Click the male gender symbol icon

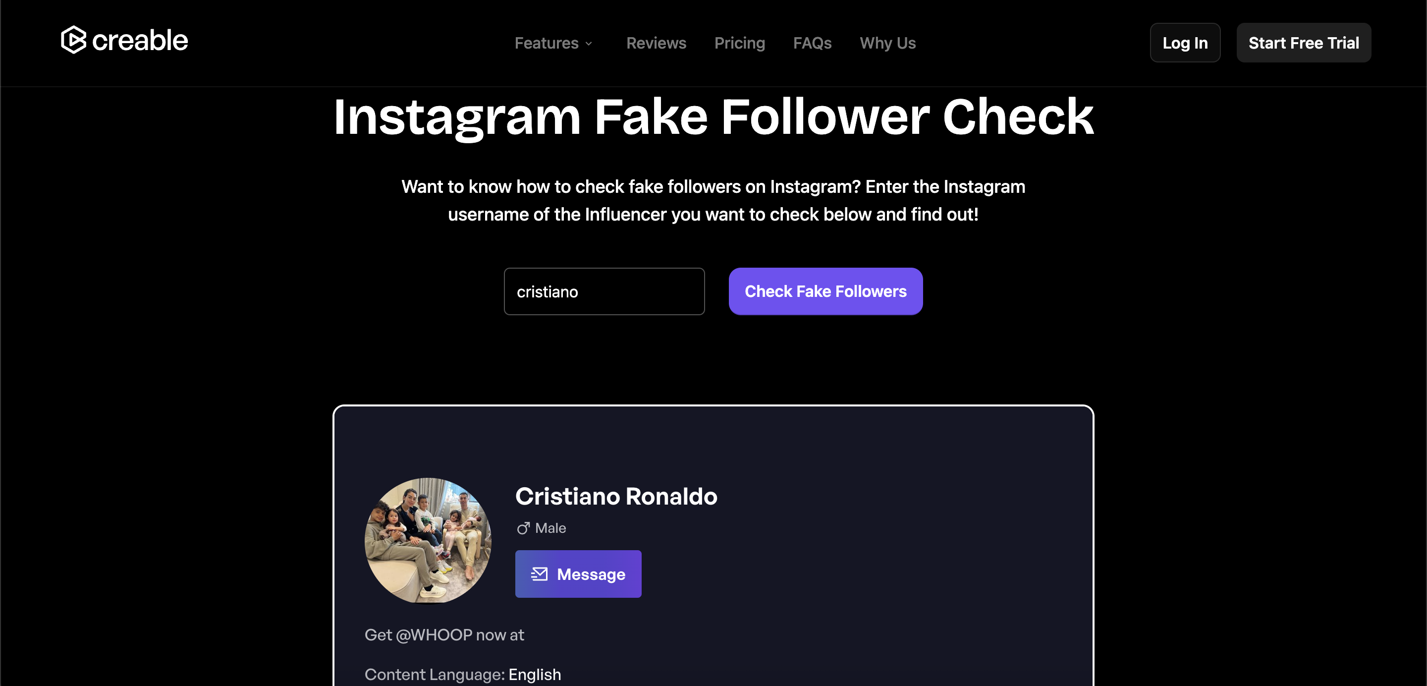point(523,528)
